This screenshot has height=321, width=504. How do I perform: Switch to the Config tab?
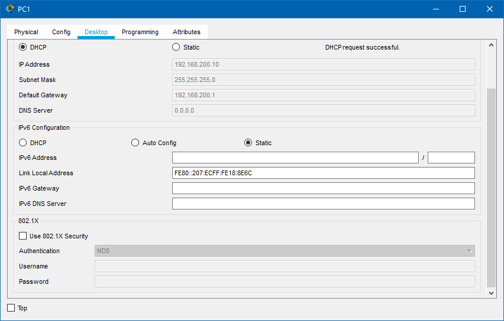61,32
